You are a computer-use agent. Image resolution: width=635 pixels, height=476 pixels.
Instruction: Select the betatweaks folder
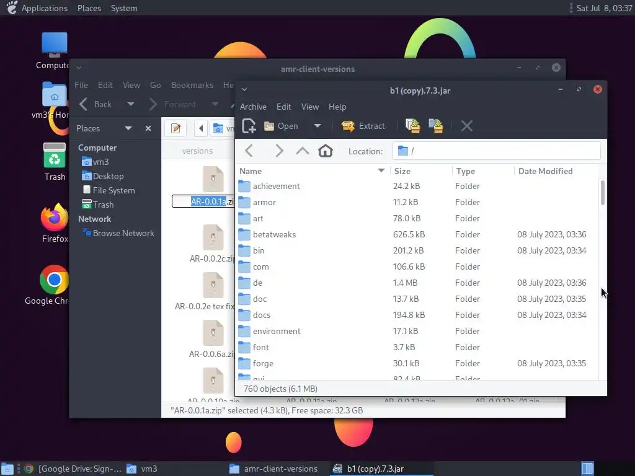417,235
